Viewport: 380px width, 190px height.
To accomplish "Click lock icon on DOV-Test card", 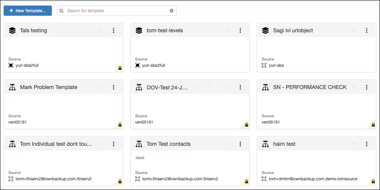I will click(247, 125).
